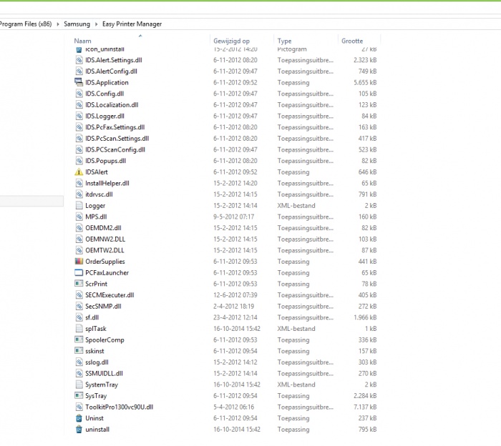The height and width of the screenshot is (446, 501).
Task: Sort files by Gewijzigd op column
Action: (x=231, y=41)
